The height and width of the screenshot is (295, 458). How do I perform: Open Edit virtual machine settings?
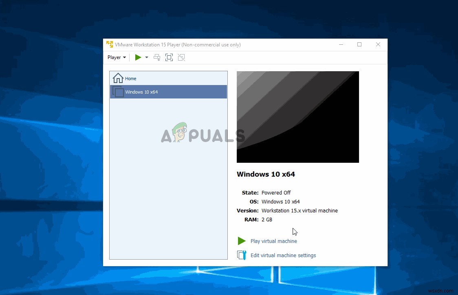click(x=283, y=255)
